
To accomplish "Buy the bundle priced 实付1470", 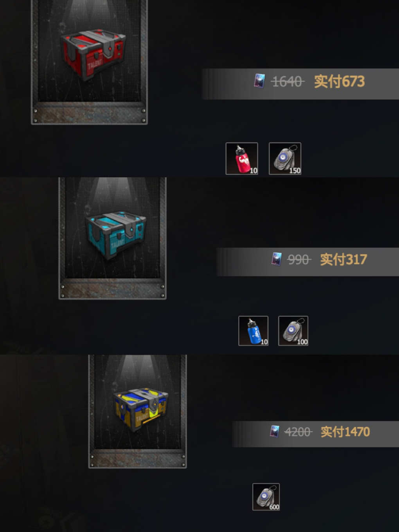I will click(x=345, y=432).
